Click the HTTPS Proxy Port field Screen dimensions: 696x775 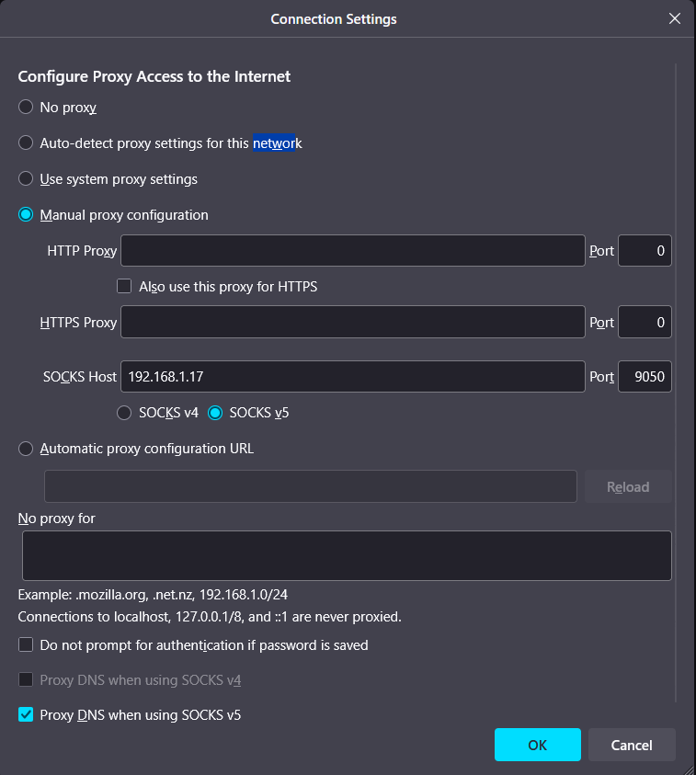click(645, 322)
